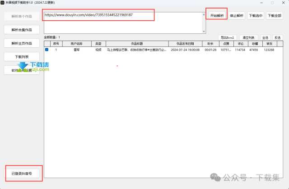289x189 pixels.
Task: Export the list via 导出Excel
Action: click(x=228, y=37)
